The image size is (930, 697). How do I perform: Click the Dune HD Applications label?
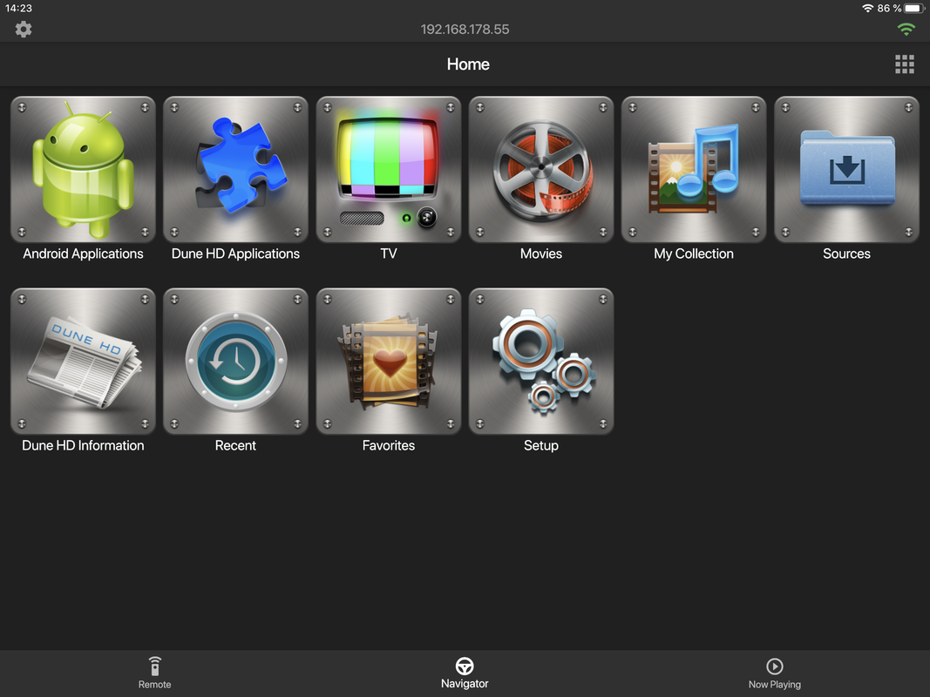pyautogui.click(x=235, y=254)
